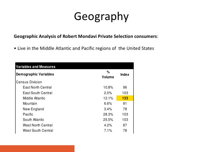The height and width of the screenshot is (152, 203).
Task: Click the Geography slide title
Action: [101, 16]
